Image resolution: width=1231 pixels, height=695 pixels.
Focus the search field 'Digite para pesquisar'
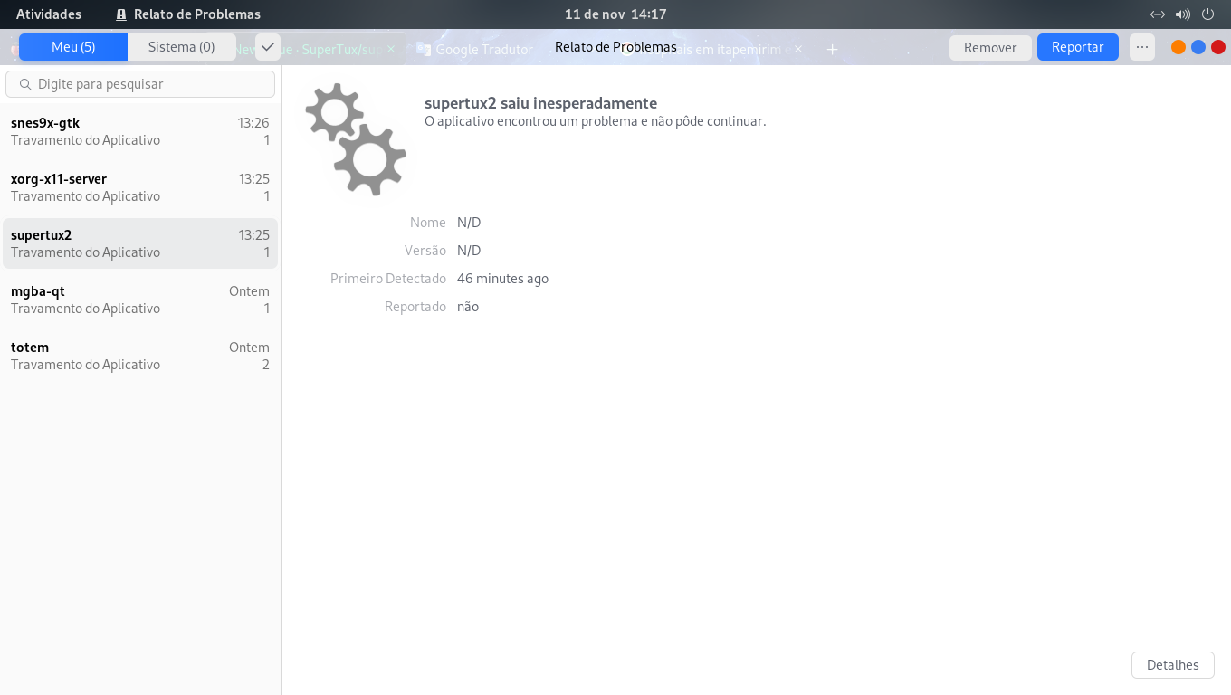pos(140,84)
